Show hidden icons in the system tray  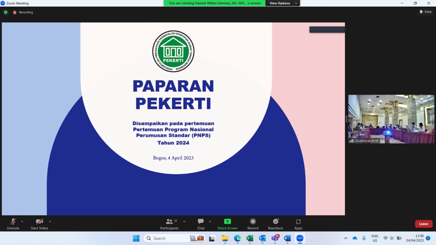[346, 238]
